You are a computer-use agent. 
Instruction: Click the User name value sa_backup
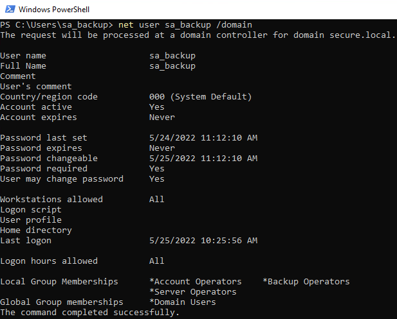pyautogui.click(x=172, y=56)
